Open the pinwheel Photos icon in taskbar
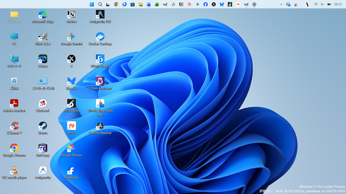The image size is (346, 194). click(173, 4)
